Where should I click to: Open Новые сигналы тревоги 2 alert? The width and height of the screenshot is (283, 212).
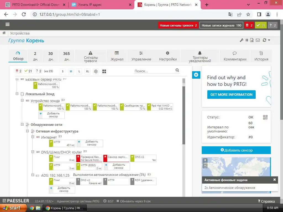click(x=178, y=25)
